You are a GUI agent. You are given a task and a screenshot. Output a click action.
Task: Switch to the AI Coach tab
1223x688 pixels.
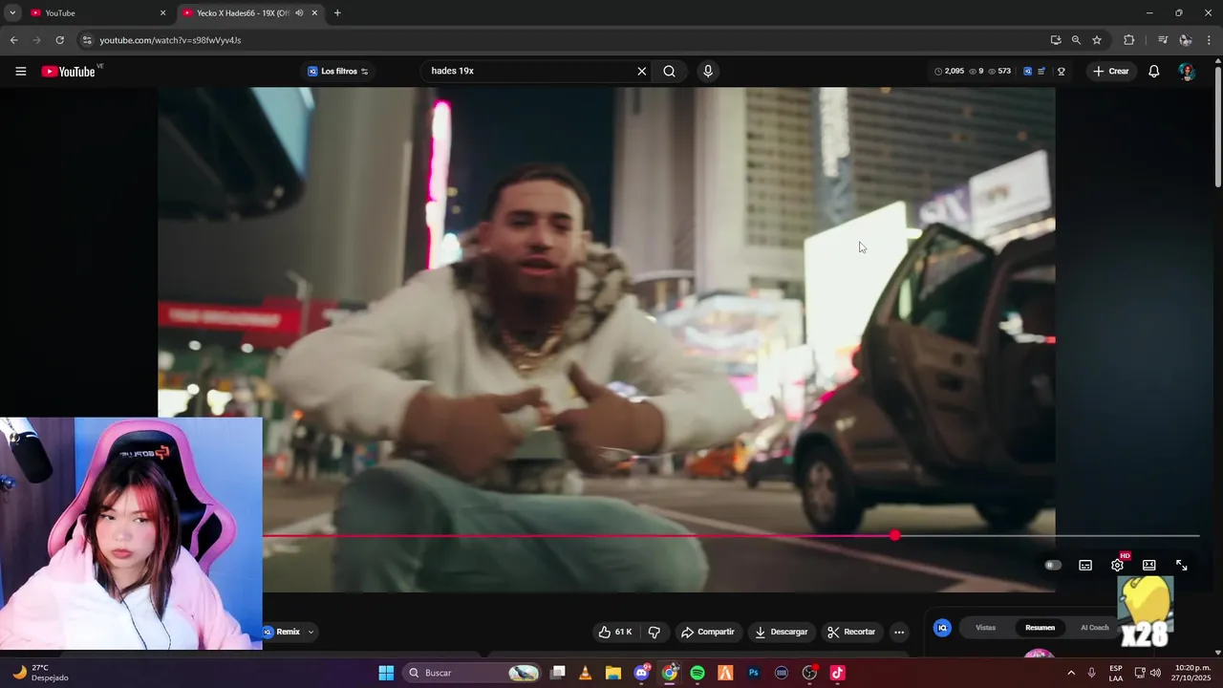coord(1095,628)
